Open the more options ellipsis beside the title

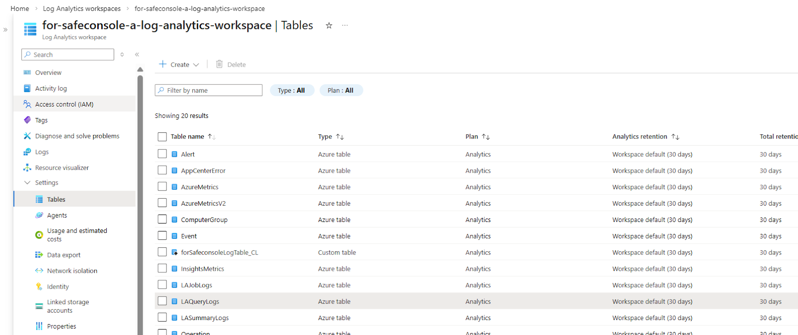[345, 25]
